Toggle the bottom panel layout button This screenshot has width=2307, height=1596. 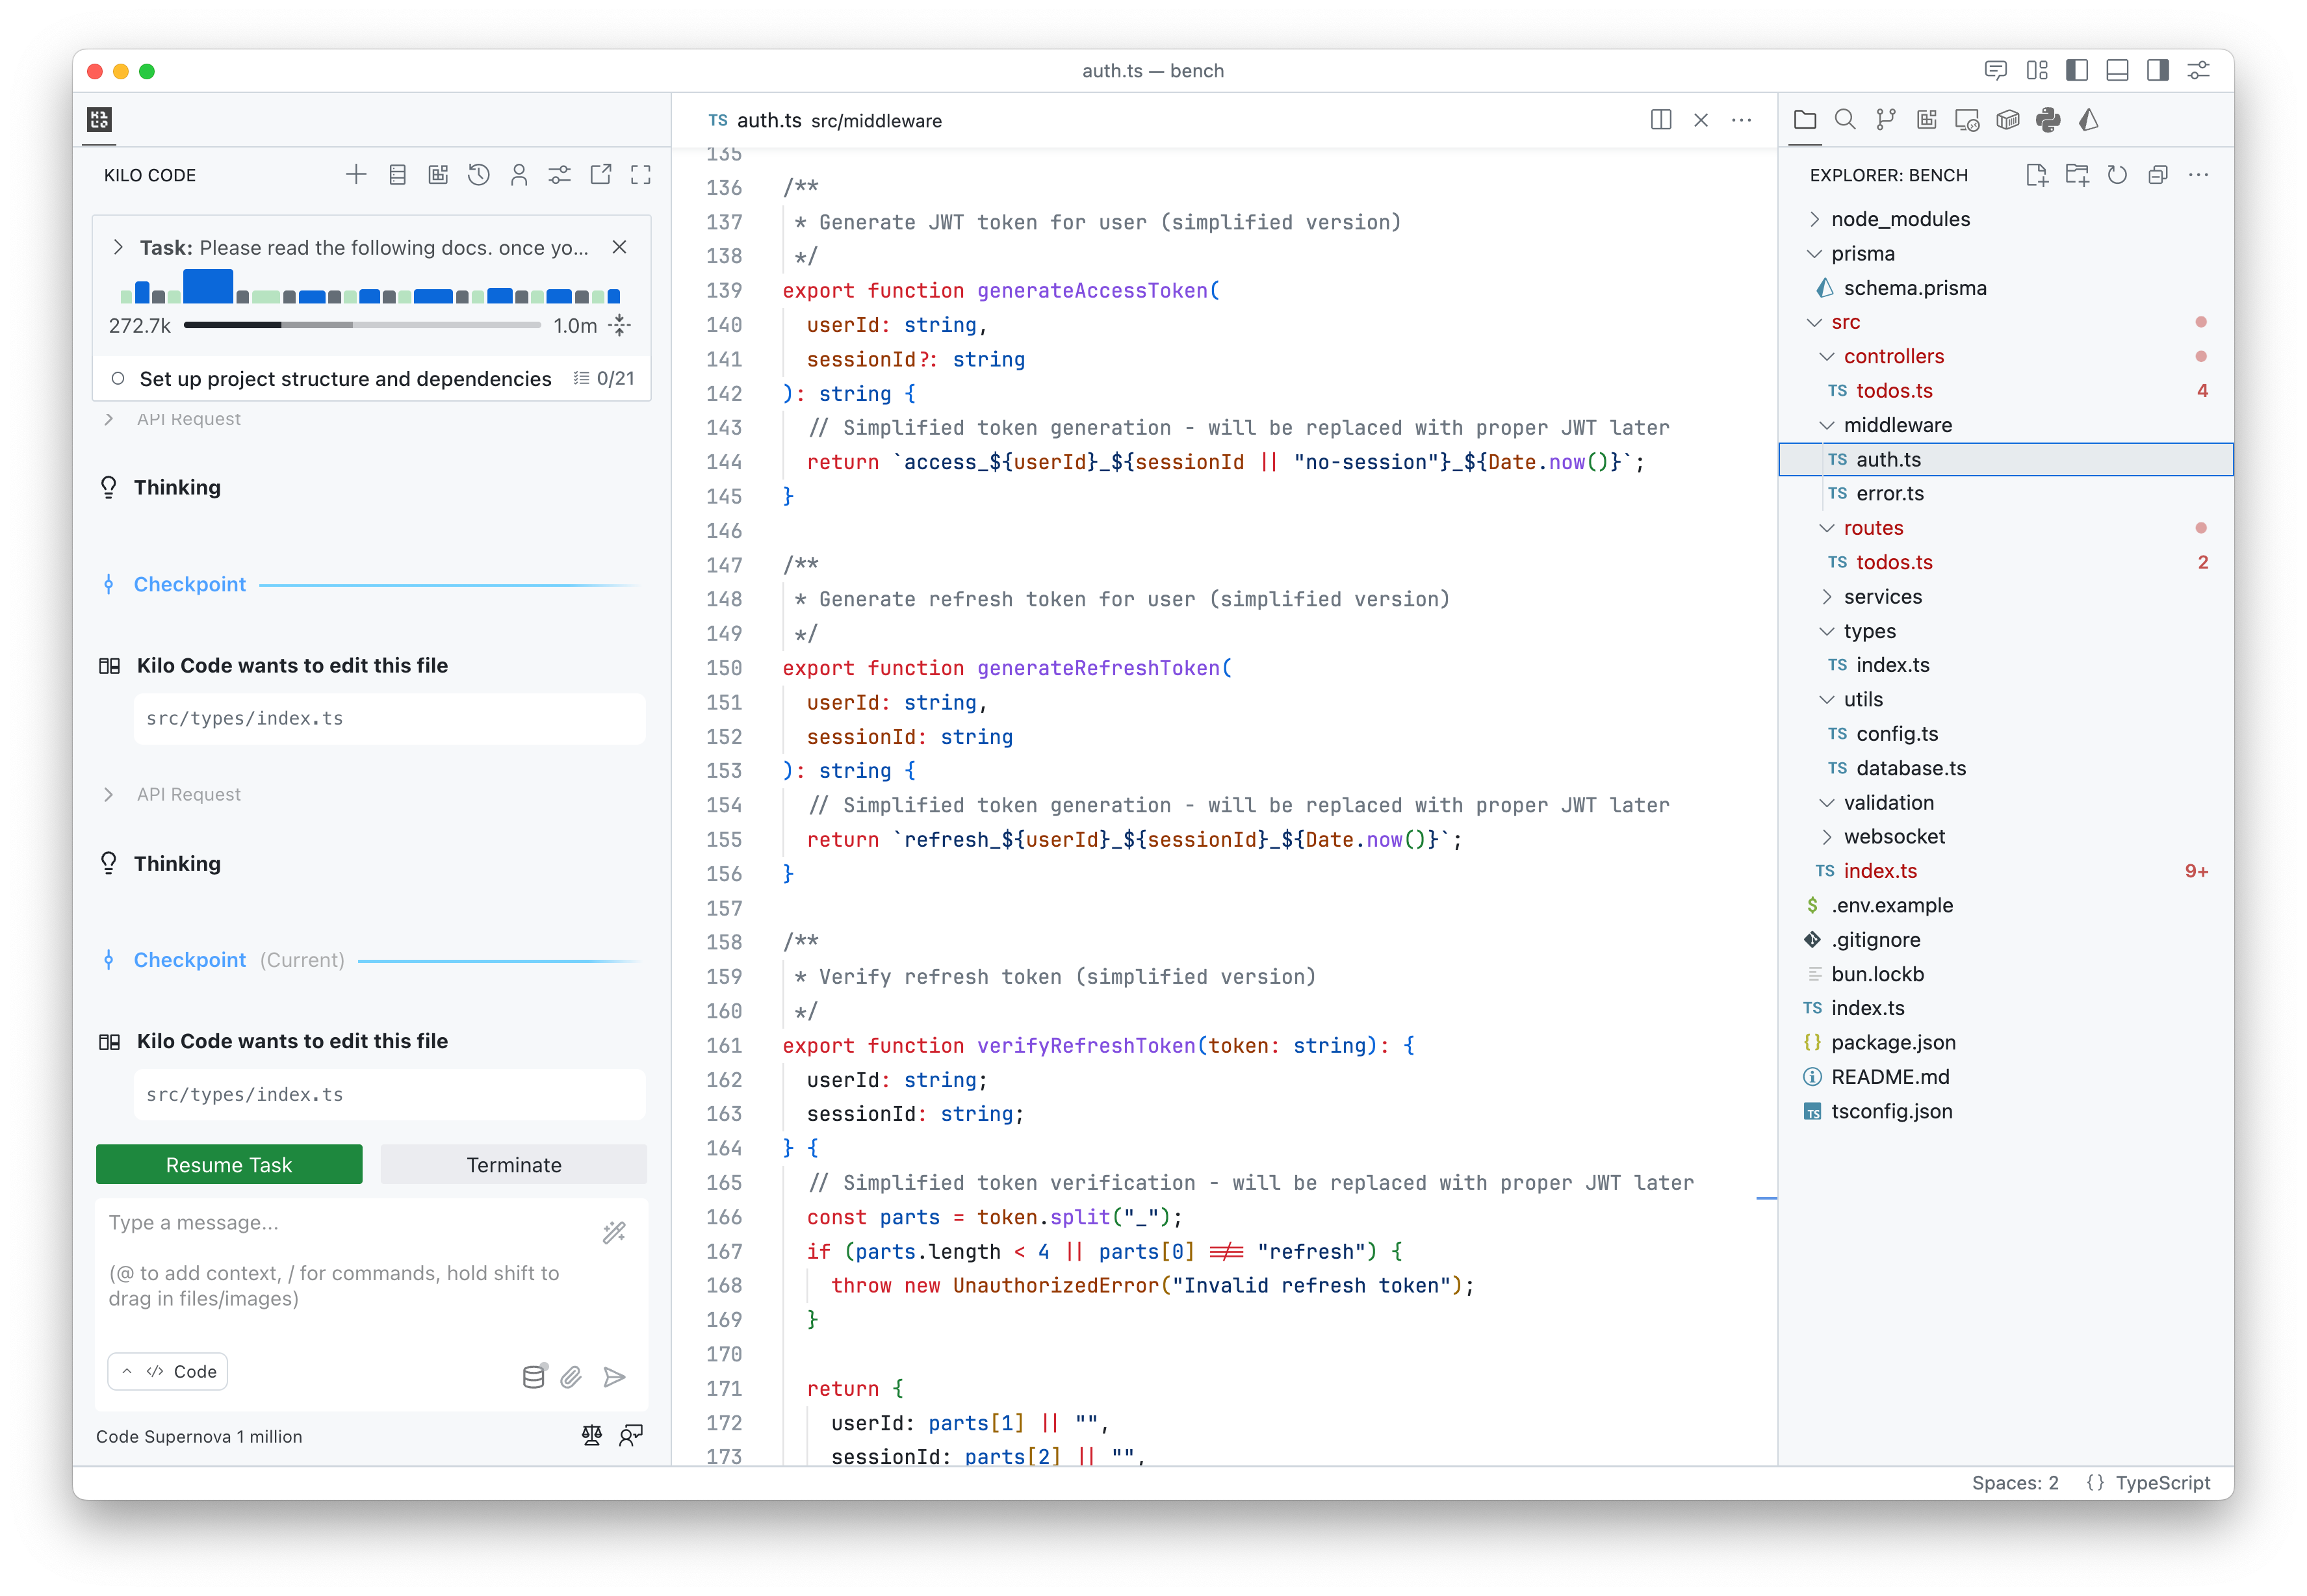coord(2117,70)
